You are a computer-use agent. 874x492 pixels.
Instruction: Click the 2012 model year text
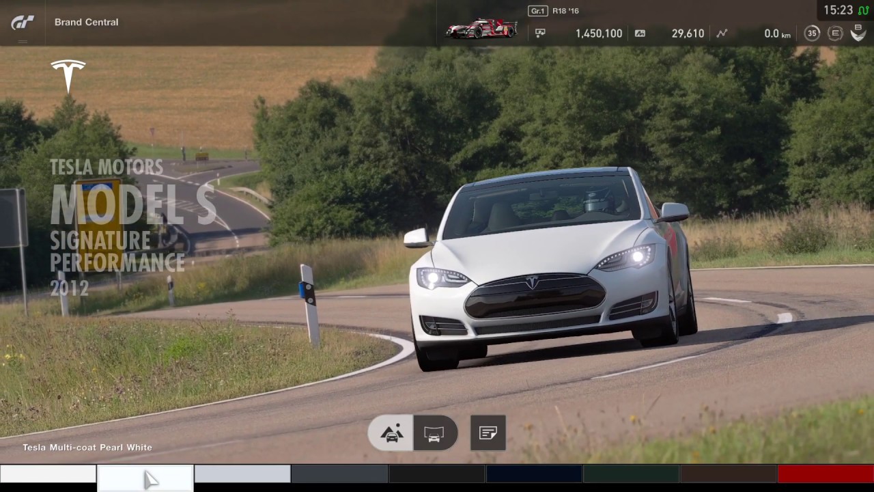69,287
